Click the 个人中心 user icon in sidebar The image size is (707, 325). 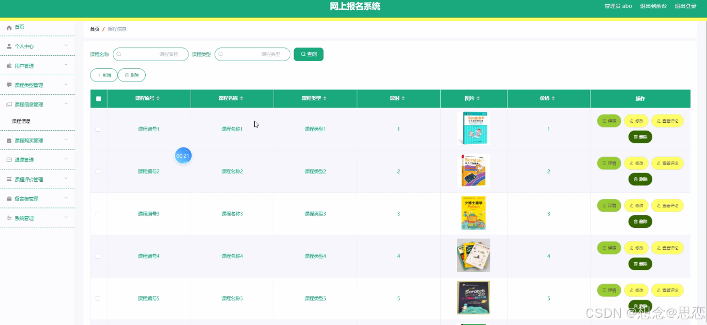click(x=9, y=46)
